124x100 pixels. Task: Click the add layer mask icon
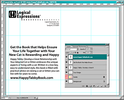(91, 86)
